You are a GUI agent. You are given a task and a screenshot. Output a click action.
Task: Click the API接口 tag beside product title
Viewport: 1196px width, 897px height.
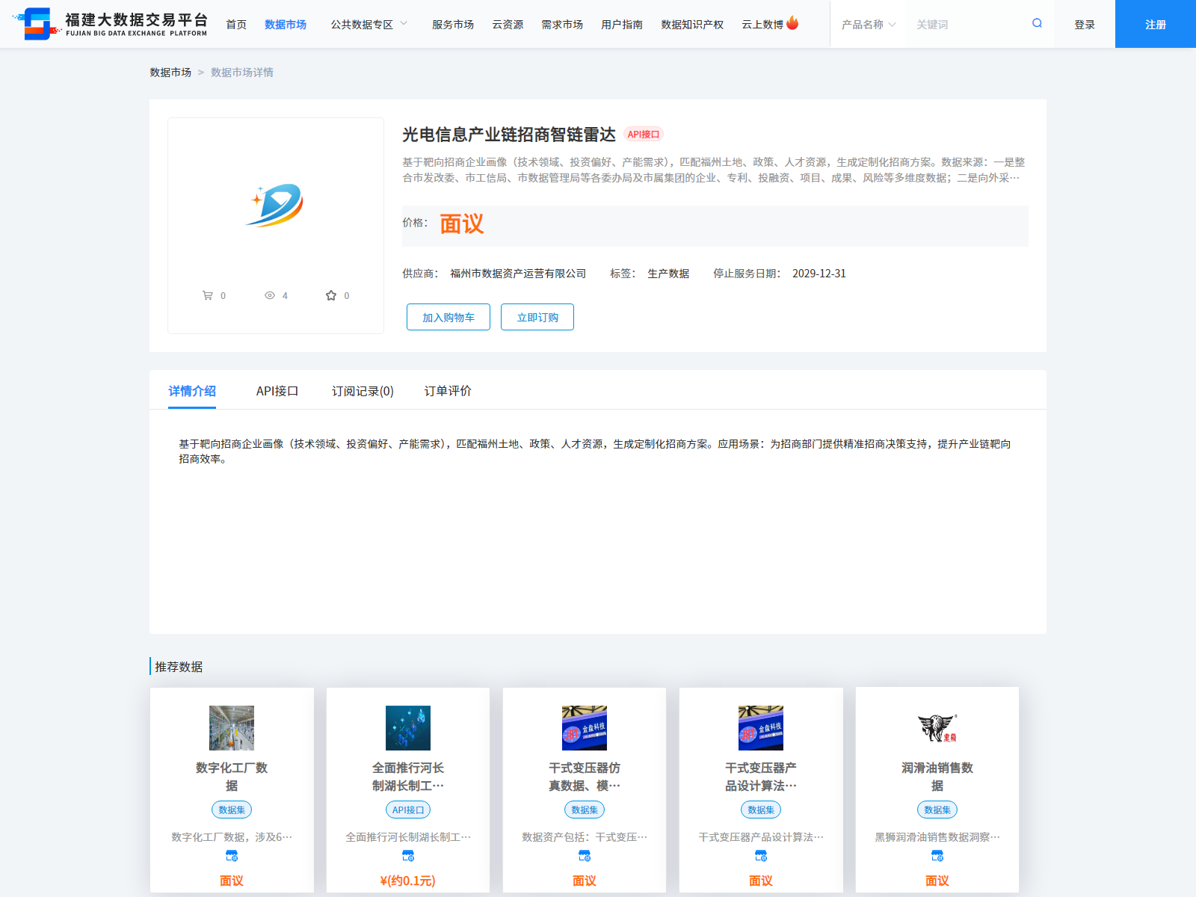(644, 135)
